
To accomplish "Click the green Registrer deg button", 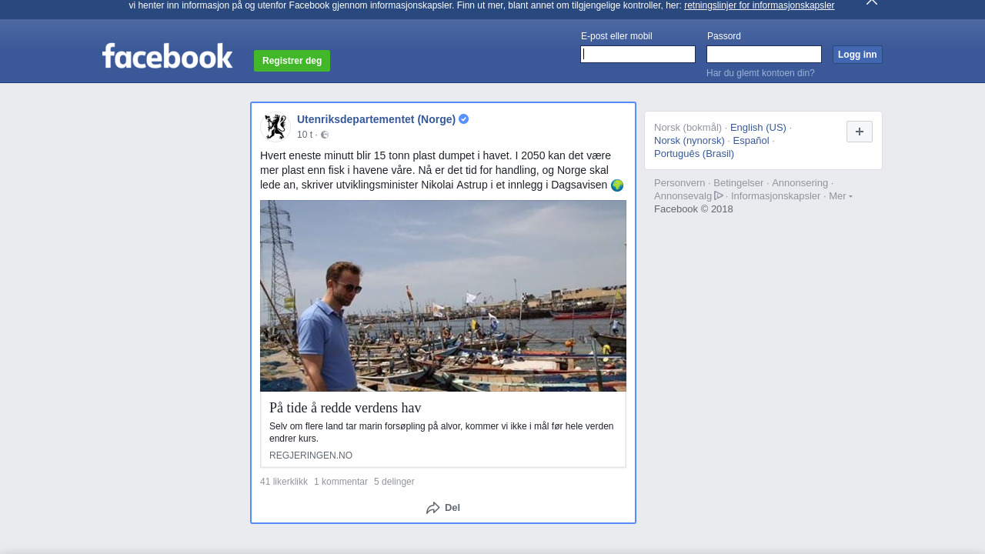I will coord(292,61).
